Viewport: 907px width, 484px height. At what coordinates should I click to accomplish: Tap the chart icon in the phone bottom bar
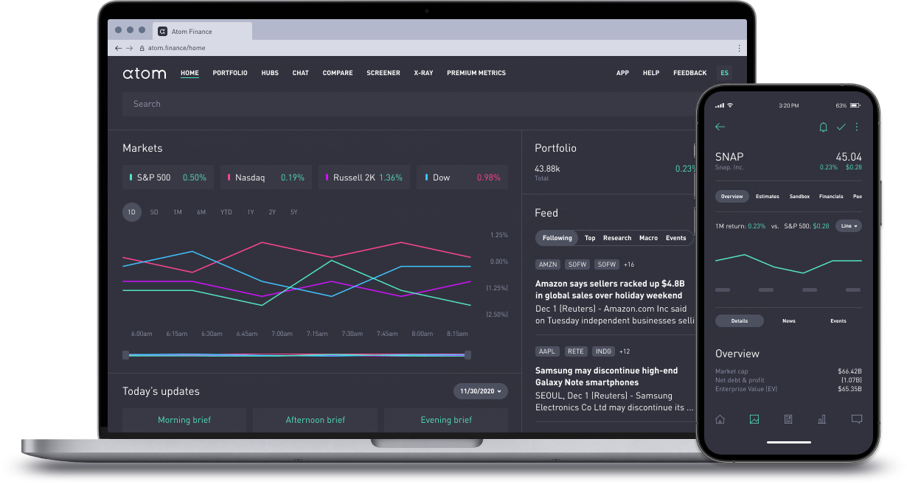coord(754,419)
